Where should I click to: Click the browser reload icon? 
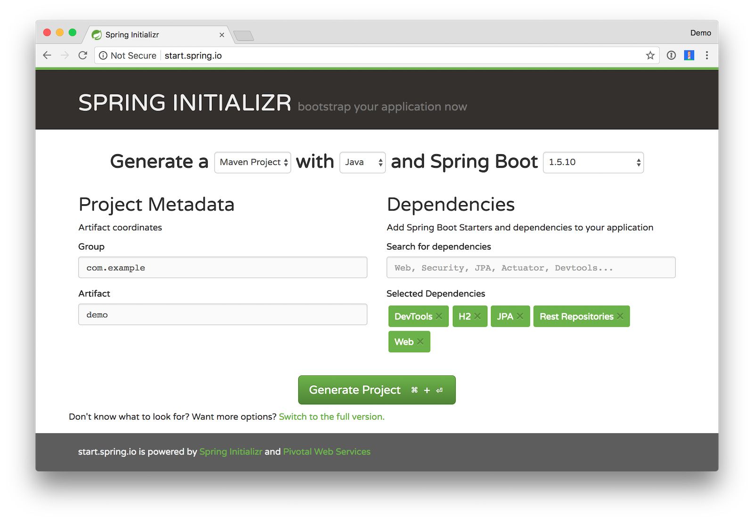click(83, 56)
